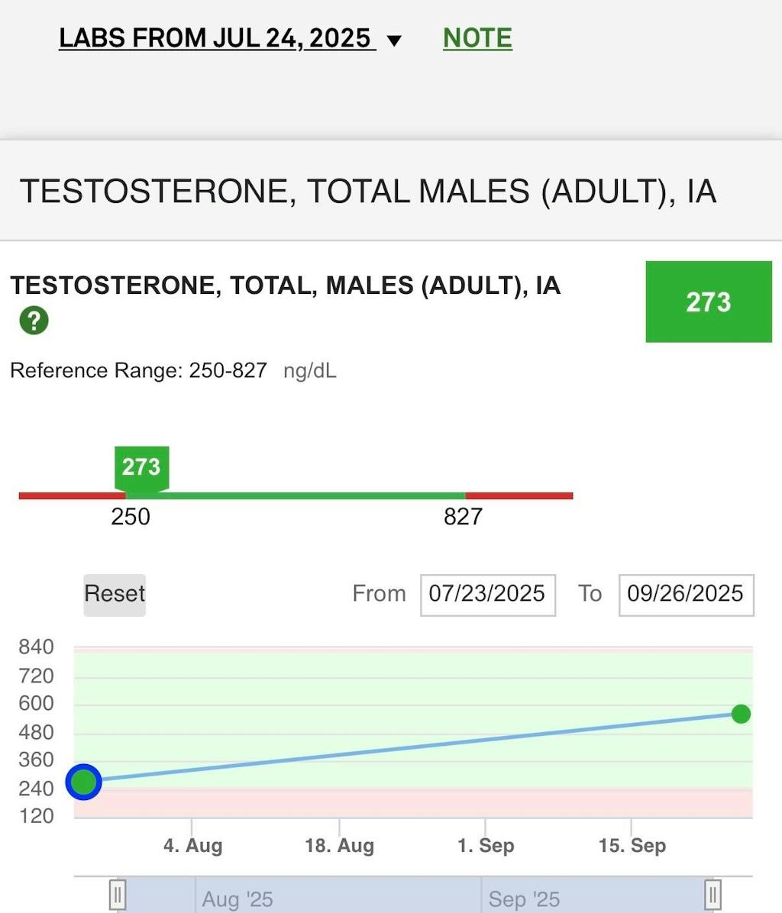Viewport: 782px width, 913px height.
Task: Click the To date field 09/26/2025
Action: [x=685, y=594]
